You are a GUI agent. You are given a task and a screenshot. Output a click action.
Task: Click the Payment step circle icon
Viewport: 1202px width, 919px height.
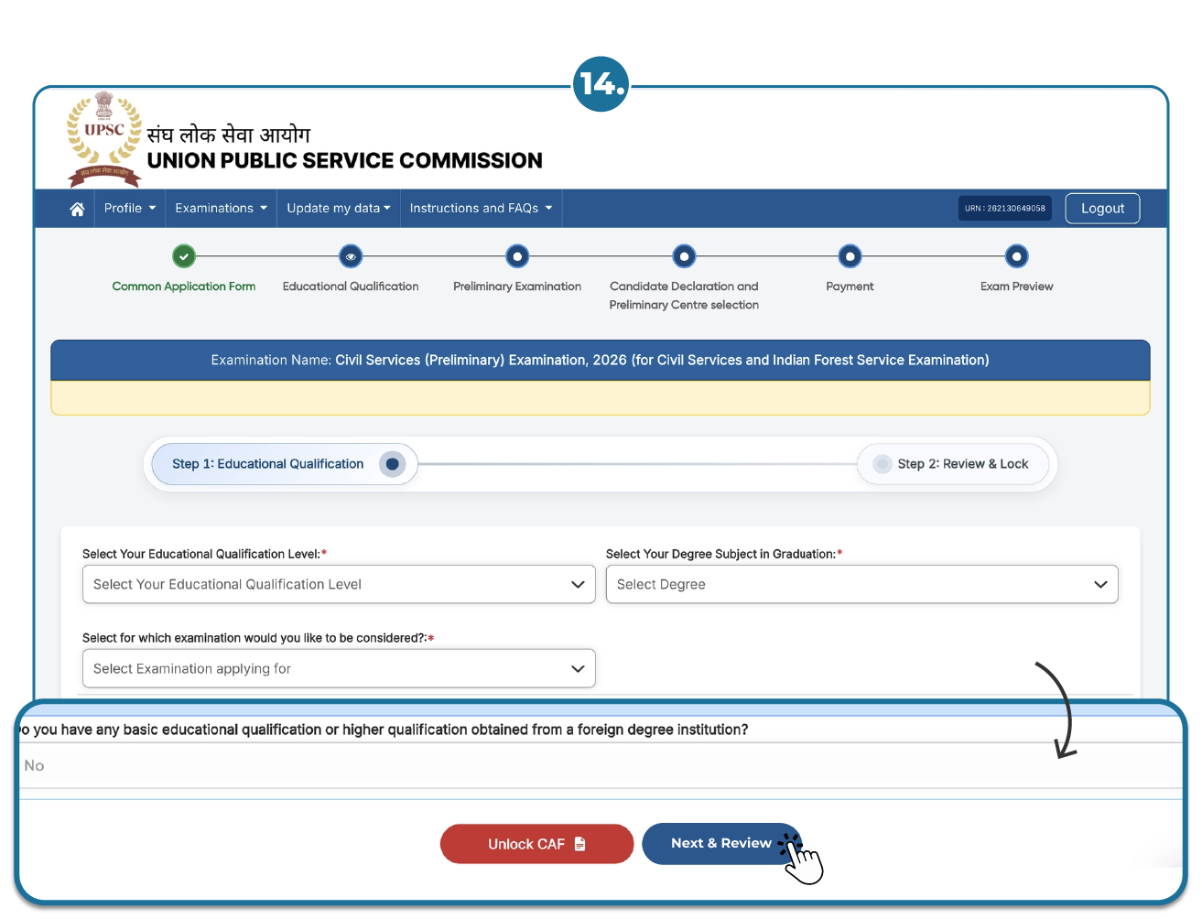point(850,256)
